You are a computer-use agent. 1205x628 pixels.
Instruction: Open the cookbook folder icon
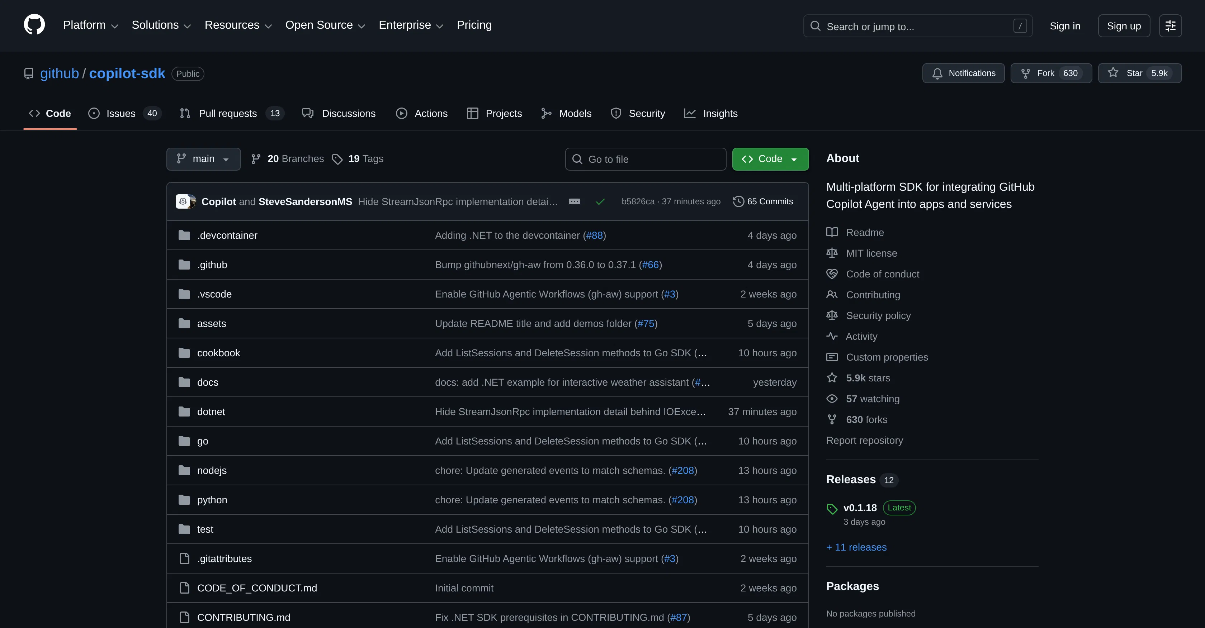pos(184,353)
